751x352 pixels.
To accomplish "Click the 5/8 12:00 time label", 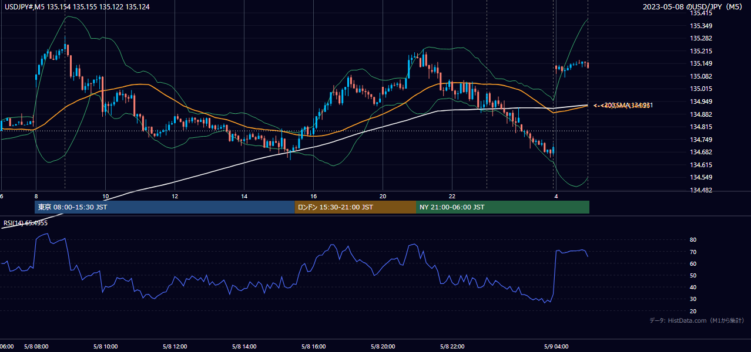I will click(175, 347).
